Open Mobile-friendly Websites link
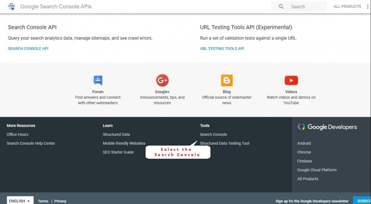 (124, 143)
